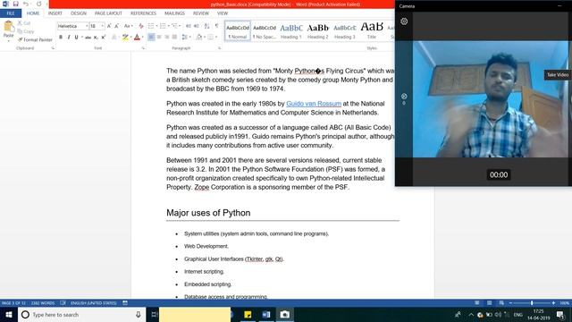Toggle Bold formatting
Image resolution: width=572 pixels, height=322 pixels.
click(61, 38)
